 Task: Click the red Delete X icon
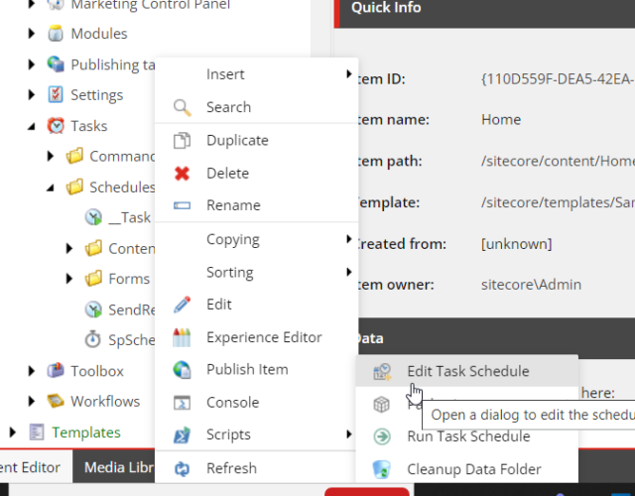click(x=182, y=174)
